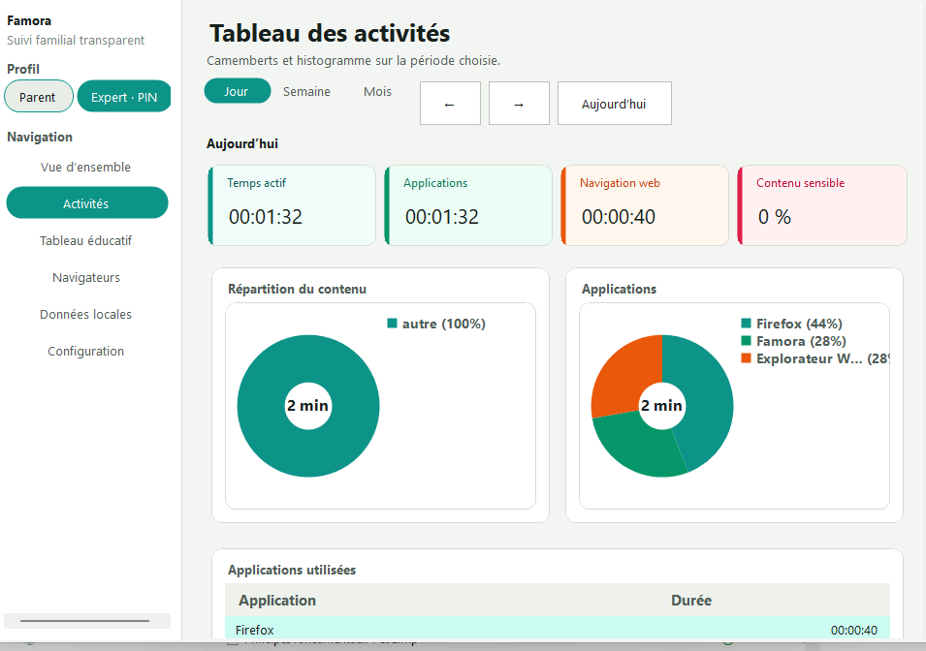Go to previous period with left arrow
This screenshot has width=926, height=651.
click(450, 104)
